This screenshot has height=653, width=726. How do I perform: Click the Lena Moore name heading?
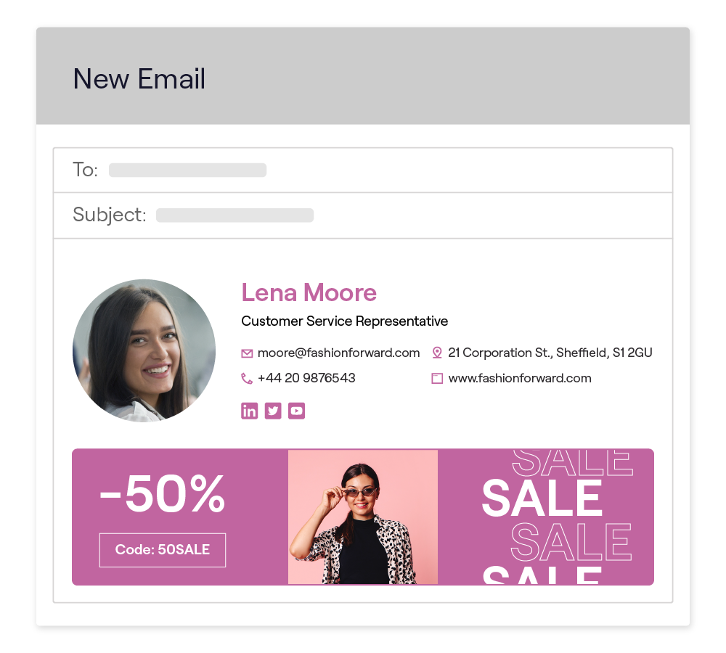click(309, 292)
